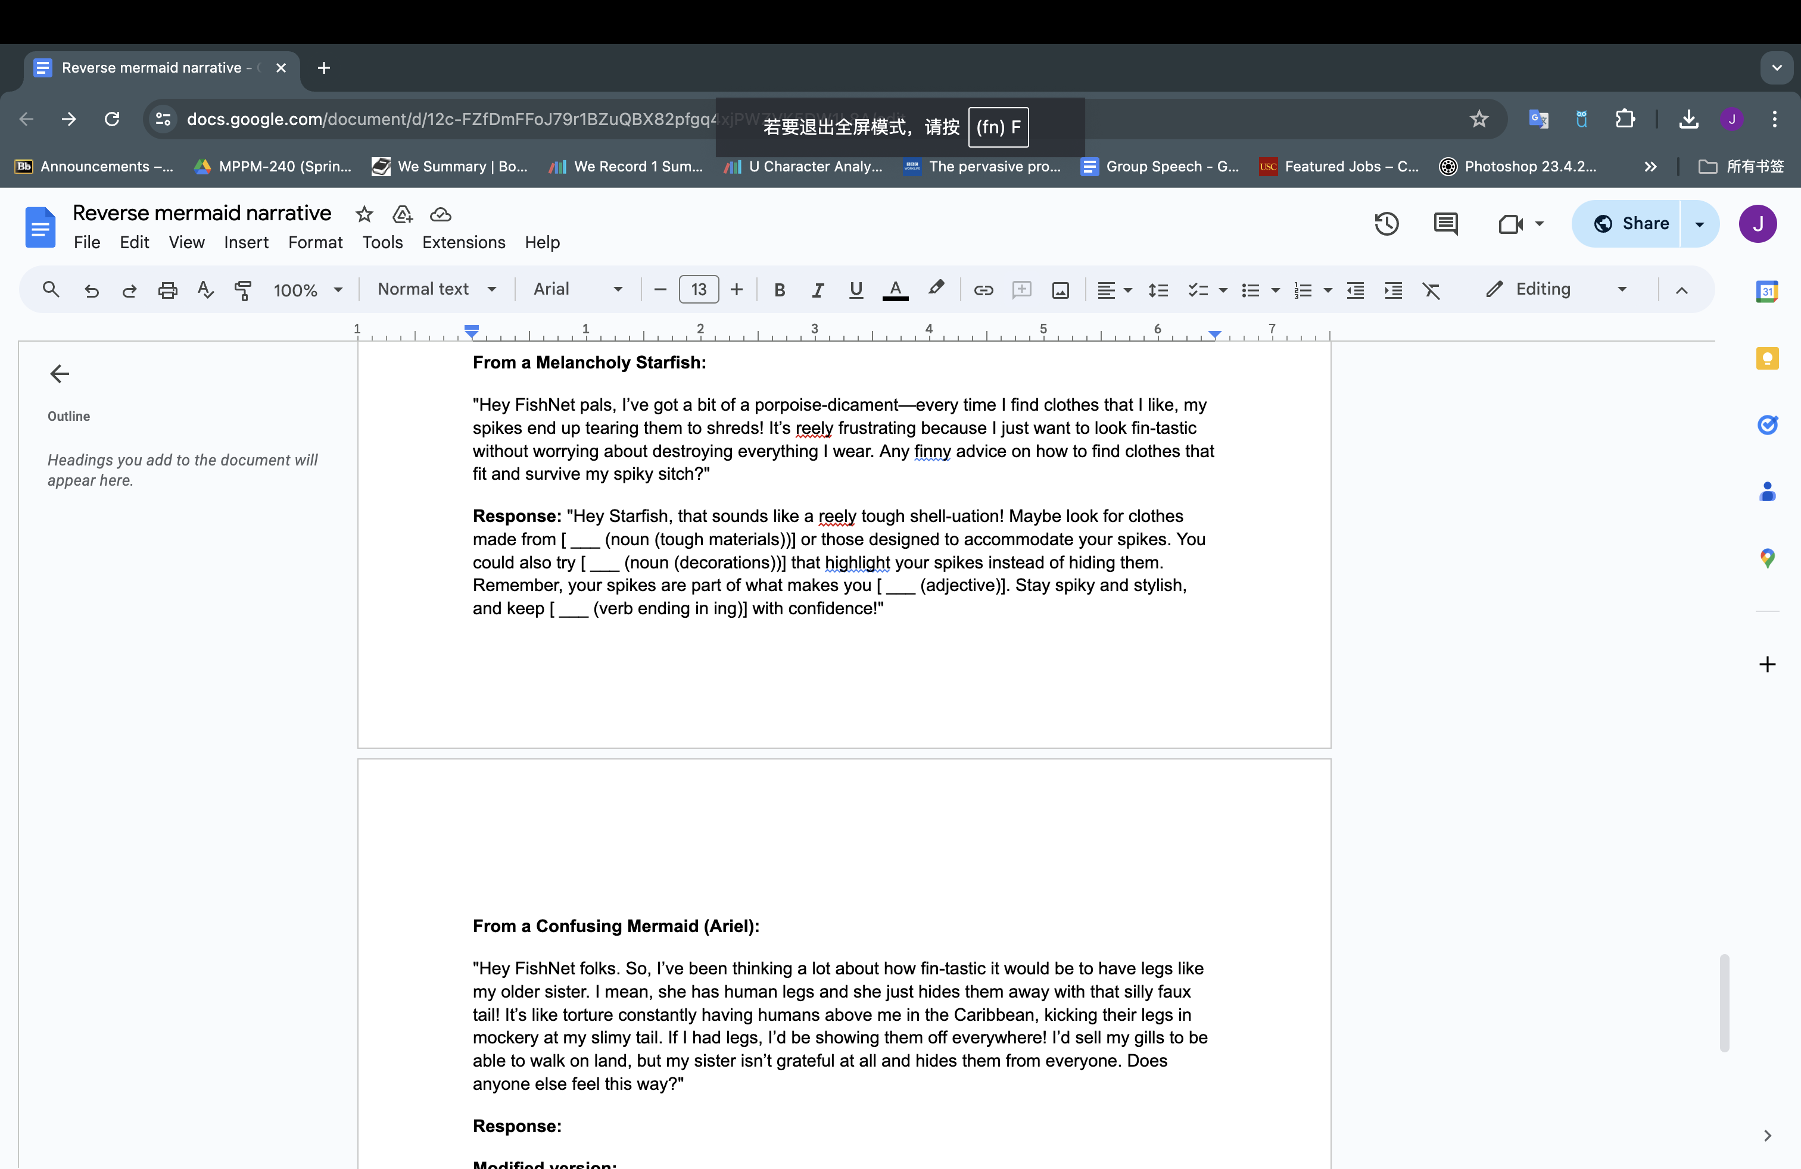Expand bulleted list style options
1801x1169 pixels.
(x=1275, y=290)
